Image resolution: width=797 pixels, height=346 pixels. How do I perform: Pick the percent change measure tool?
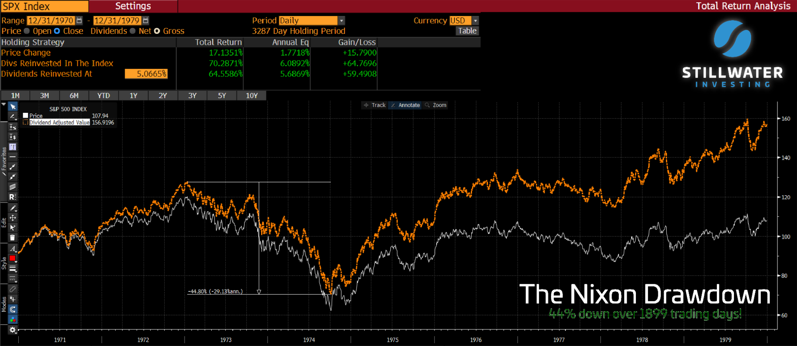click(x=13, y=127)
